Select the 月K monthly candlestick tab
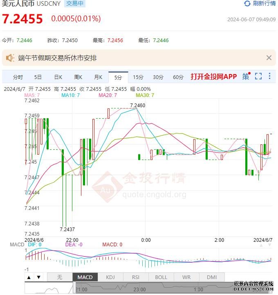 (x=98, y=77)
